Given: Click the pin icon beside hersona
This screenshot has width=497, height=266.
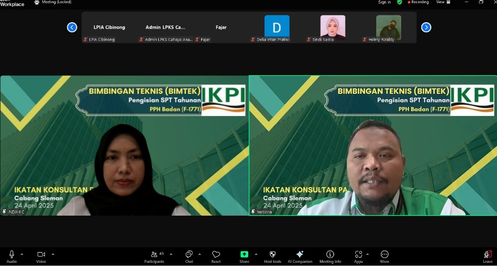Looking at the screenshot, I should pyautogui.click(x=253, y=211).
